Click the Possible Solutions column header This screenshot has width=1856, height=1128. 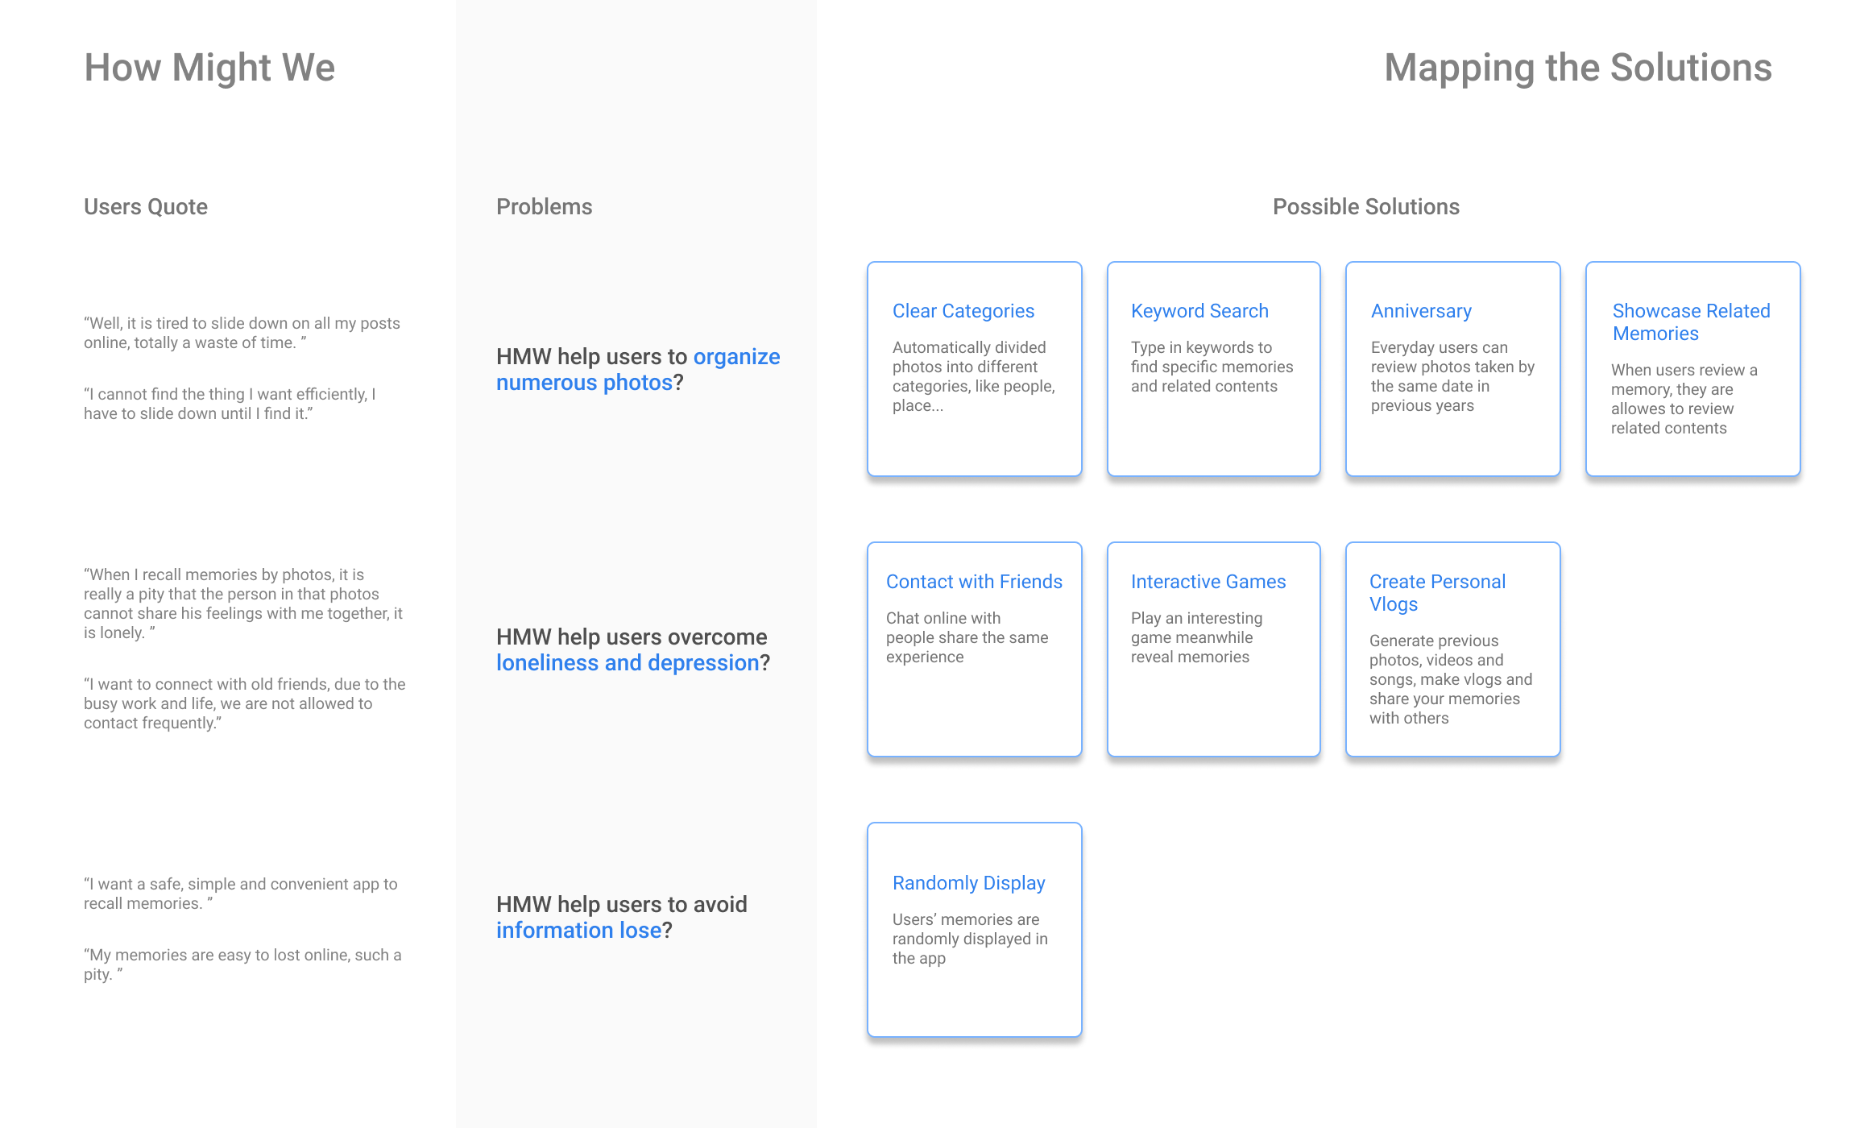pyautogui.click(x=1365, y=207)
